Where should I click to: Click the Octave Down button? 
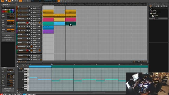[x=8, y=92]
